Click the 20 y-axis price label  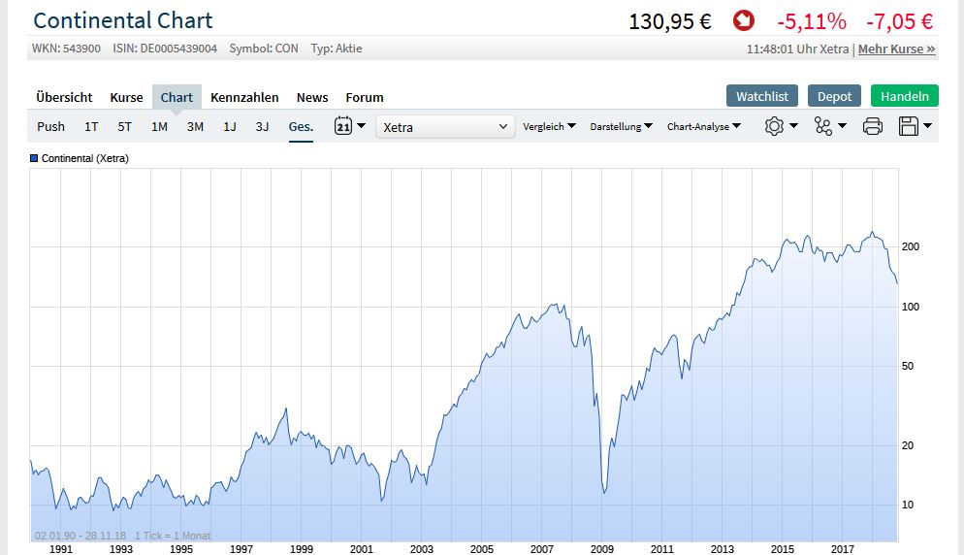pos(908,445)
